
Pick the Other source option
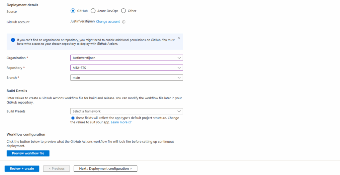pos(124,11)
